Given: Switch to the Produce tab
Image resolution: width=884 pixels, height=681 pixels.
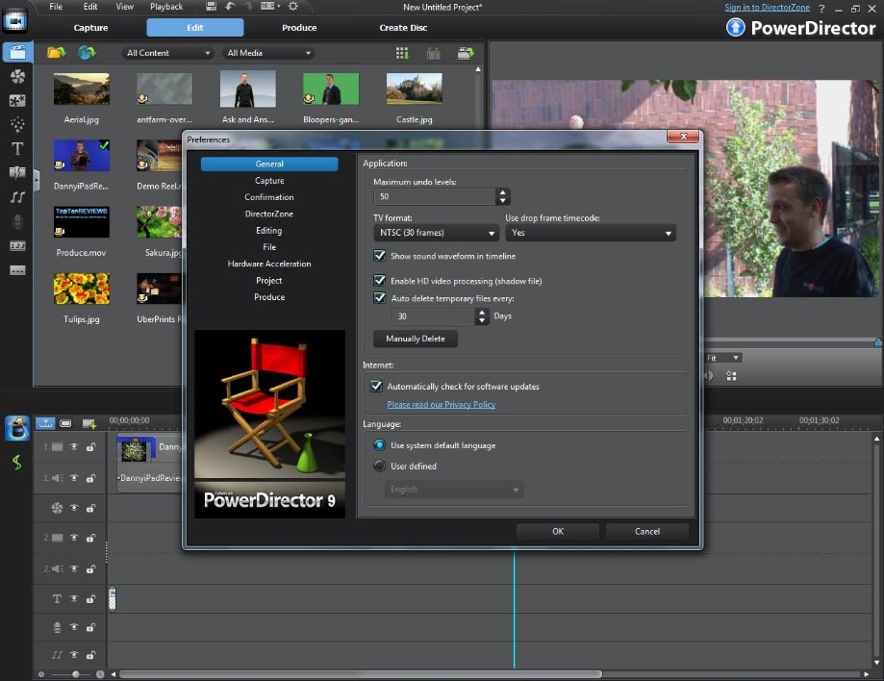Looking at the screenshot, I should (x=299, y=28).
